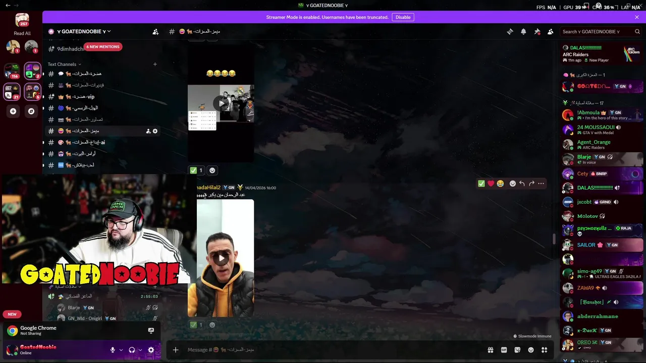Open headphone output options arrow

[x=140, y=350]
